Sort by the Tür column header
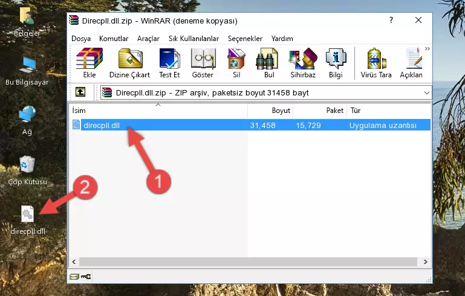The width and height of the screenshot is (465, 296). (x=388, y=111)
